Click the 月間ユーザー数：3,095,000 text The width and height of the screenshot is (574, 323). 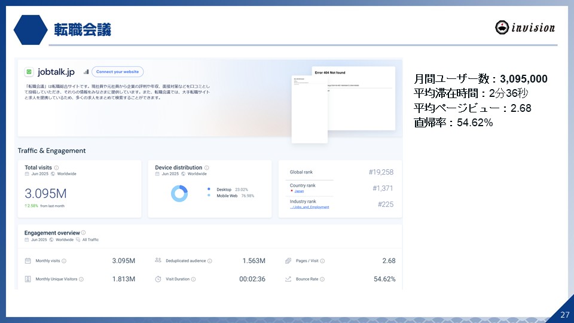pos(481,79)
